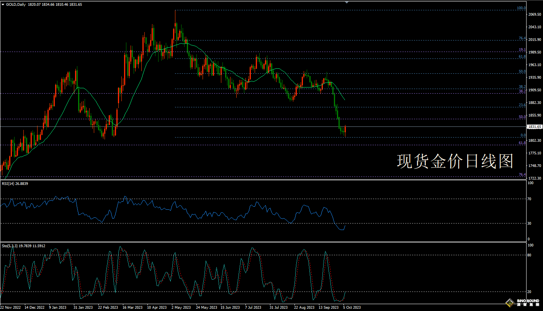
Task: Click the 1722.30 price scale value
Action: click(x=535, y=178)
